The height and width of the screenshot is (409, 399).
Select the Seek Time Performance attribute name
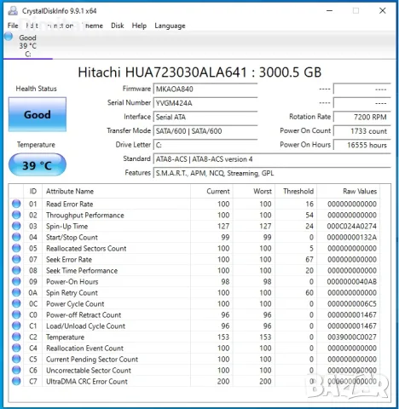82,270
